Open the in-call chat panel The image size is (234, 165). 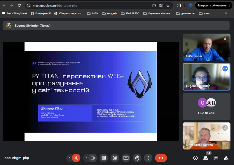pyautogui.click(x=216, y=158)
